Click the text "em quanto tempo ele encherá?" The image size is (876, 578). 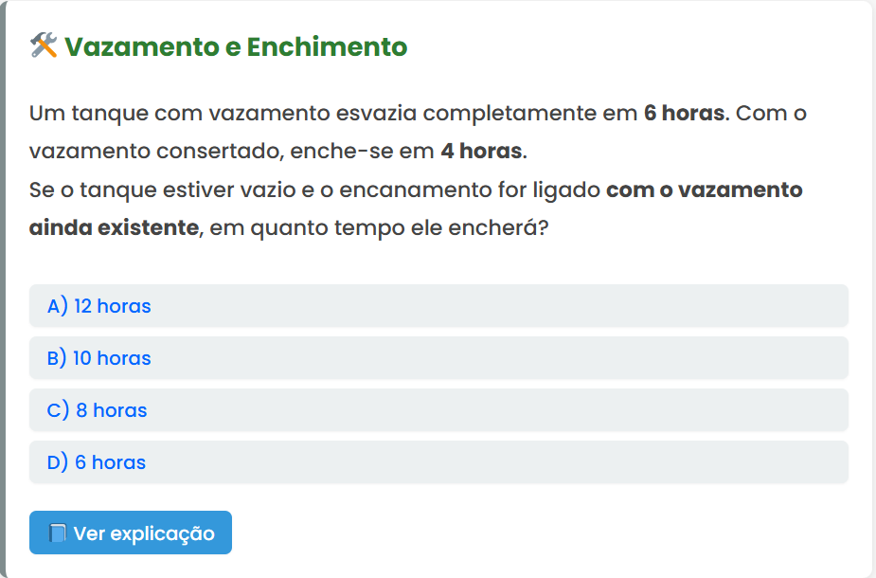pyautogui.click(x=379, y=228)
